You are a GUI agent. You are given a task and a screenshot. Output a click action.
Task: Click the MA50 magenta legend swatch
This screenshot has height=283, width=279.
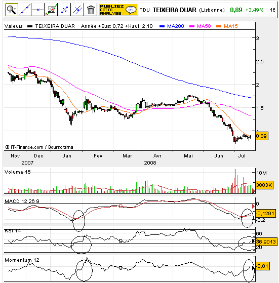(192, 26)
